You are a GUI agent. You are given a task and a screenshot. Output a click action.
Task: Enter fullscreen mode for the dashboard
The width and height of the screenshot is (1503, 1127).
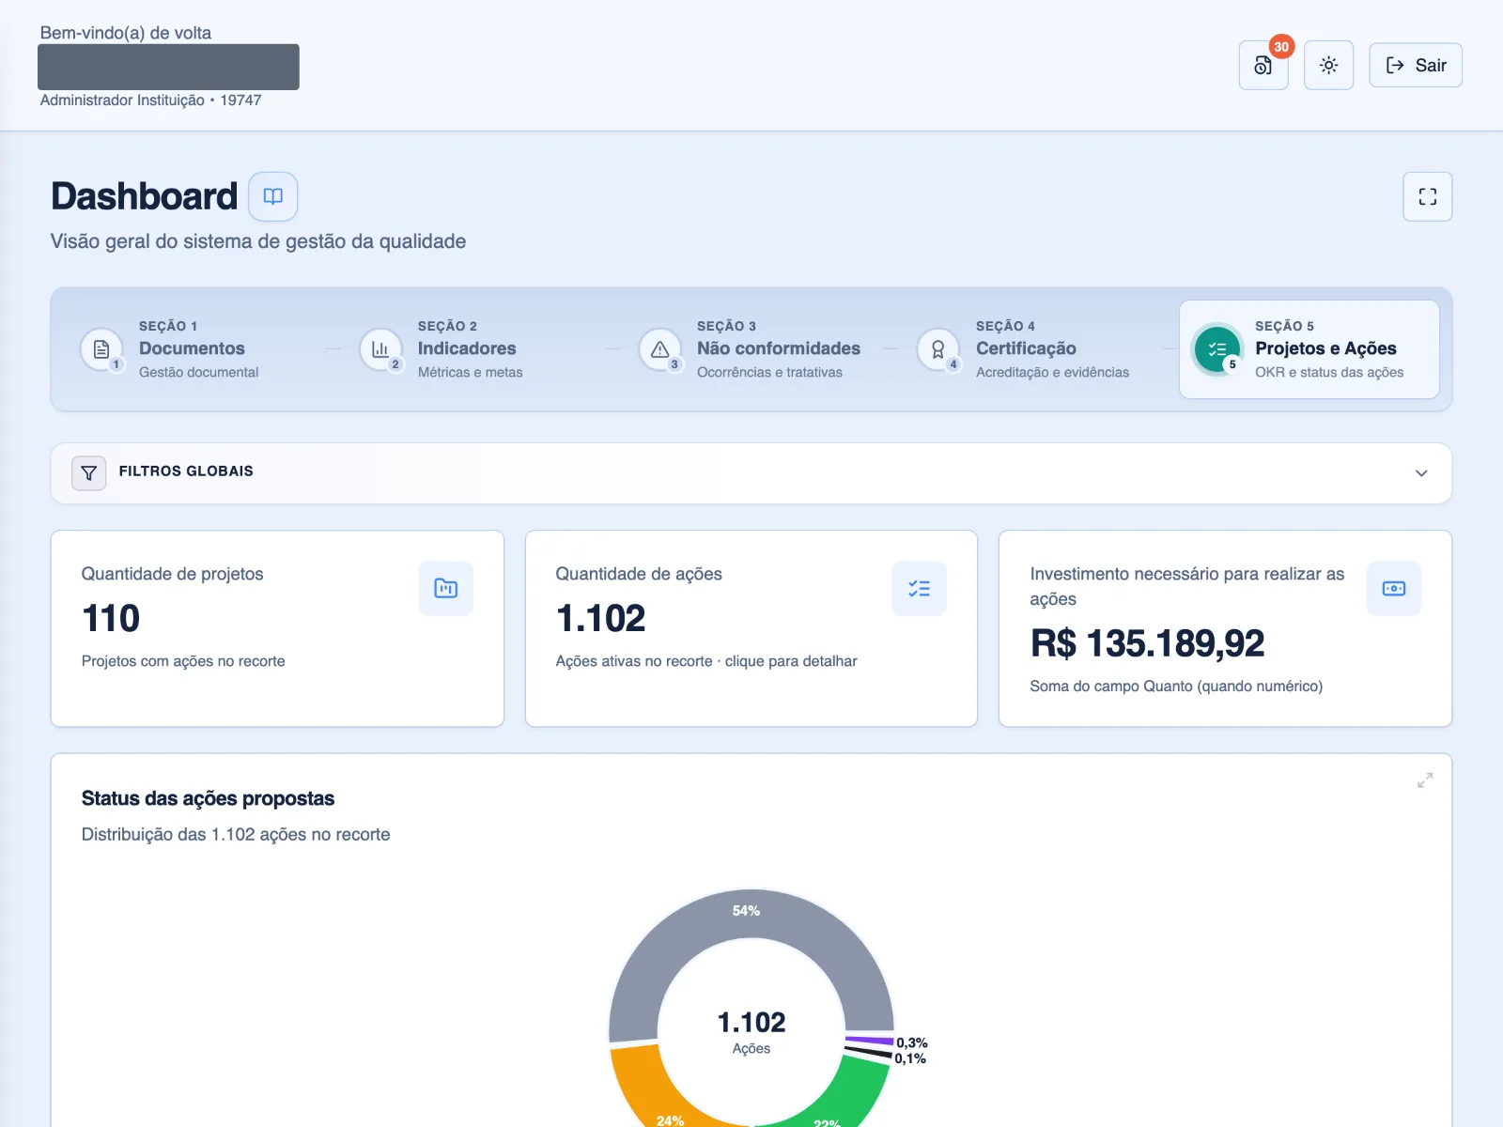tap(1427, 196)
